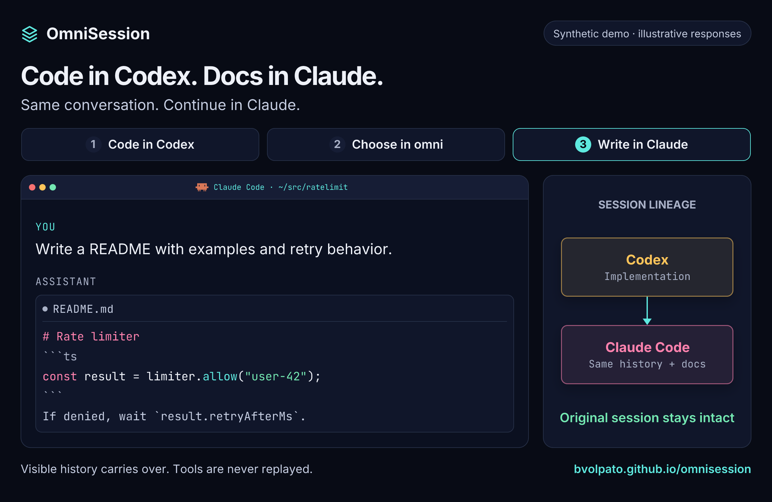Click the red close dot in terminal titlebar
772x502 pixels.
[32, 187]
